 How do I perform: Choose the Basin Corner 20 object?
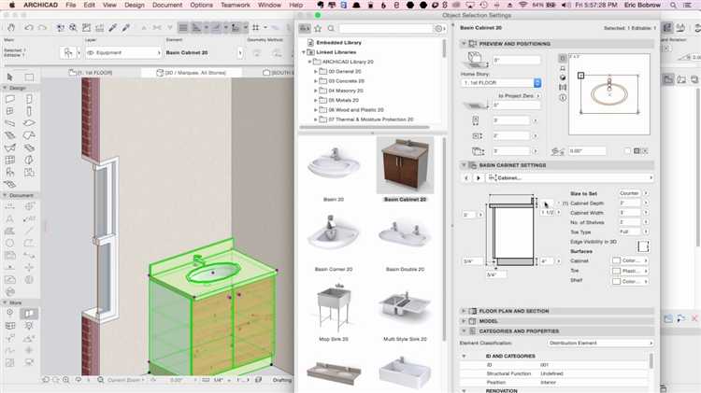334,242
